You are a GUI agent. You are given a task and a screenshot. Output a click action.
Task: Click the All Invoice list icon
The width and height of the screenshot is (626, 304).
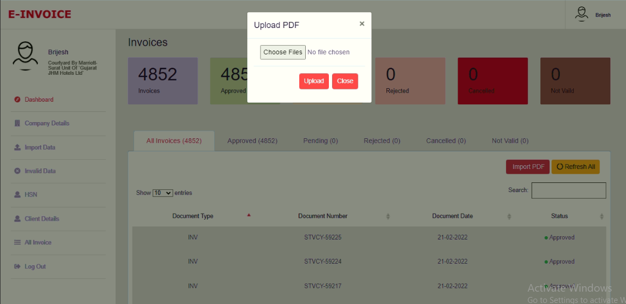click(17, 243)
